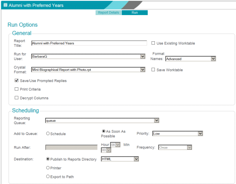Image resolution: width=236 pixels, height=184 pixels.
Task: Select the Schedule radio button
Action: (x=48, y=133)
